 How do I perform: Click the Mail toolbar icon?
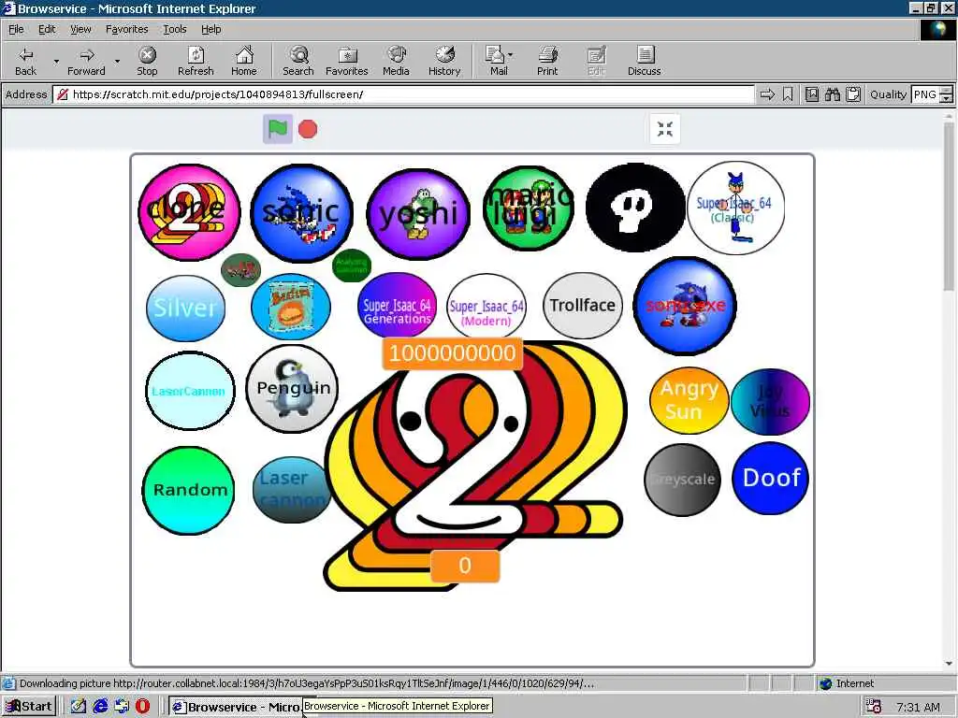coord(495,61)
